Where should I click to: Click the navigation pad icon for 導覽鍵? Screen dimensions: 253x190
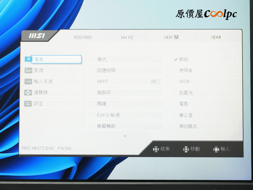click(28, 92)
